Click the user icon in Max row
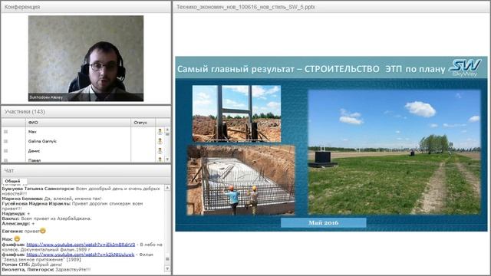The width and height of the screenshot is (491, 276). click(x=160, y=132)
